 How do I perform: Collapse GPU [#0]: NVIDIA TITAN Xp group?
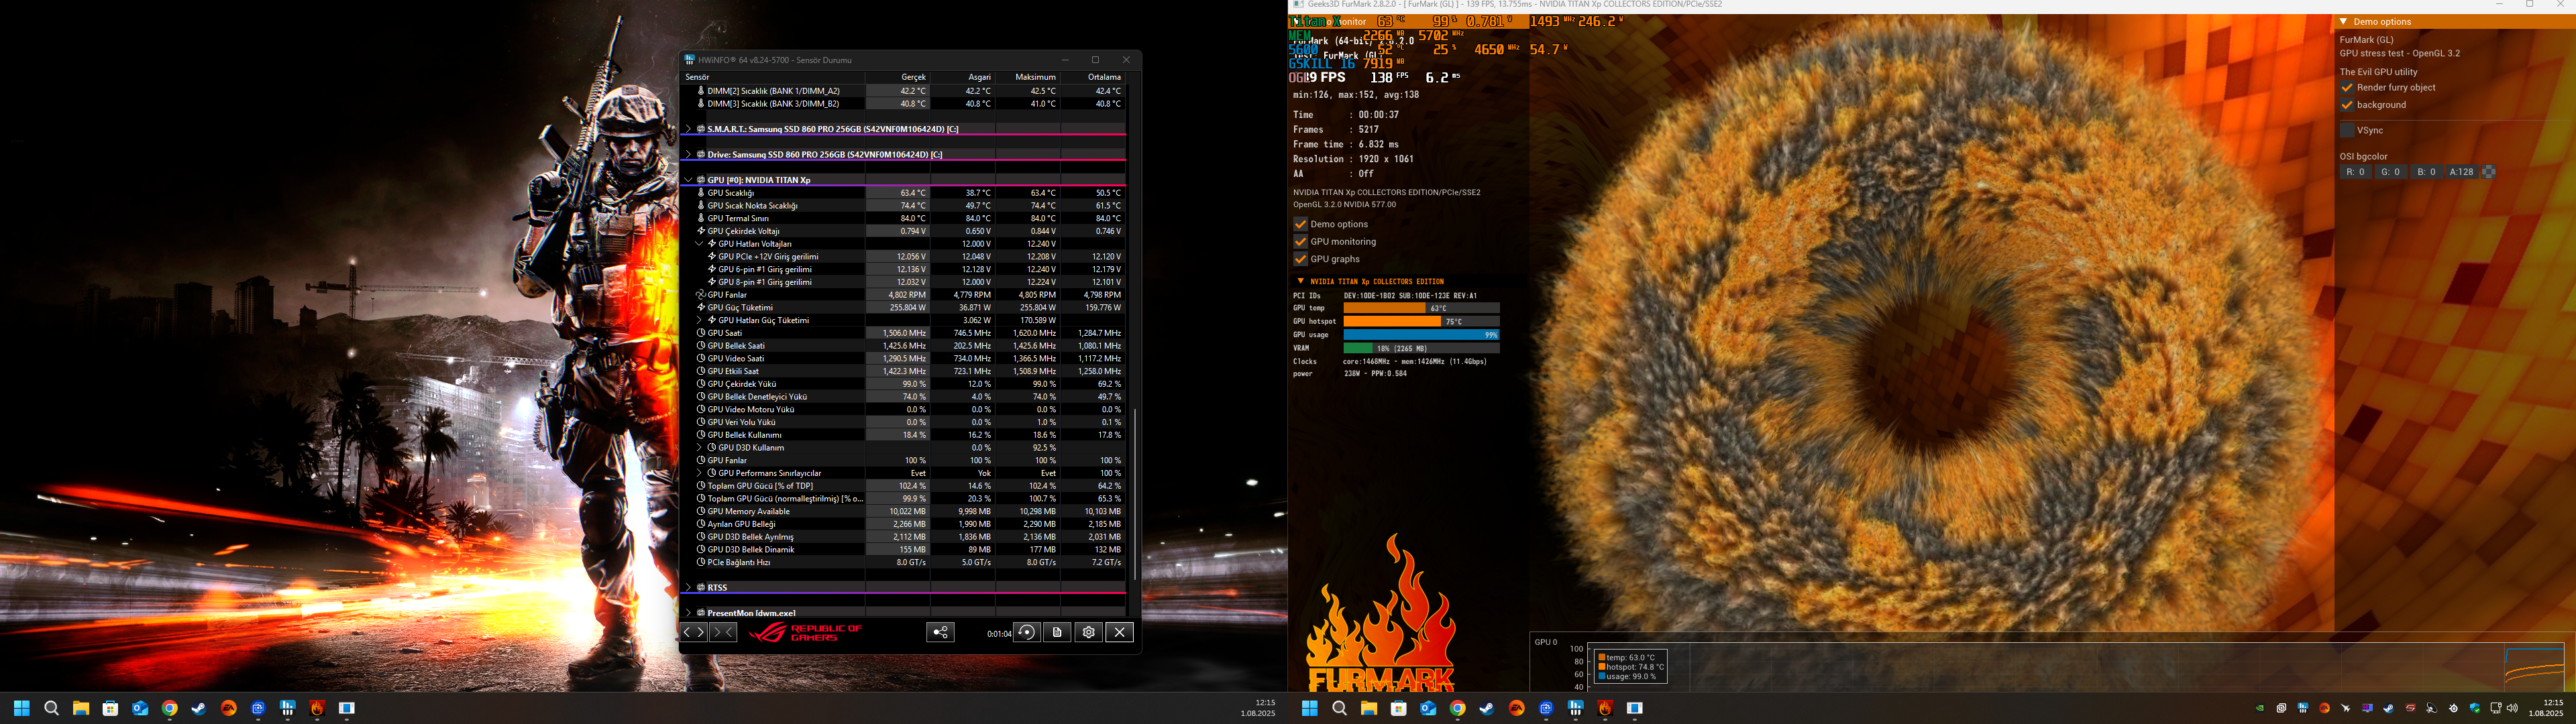[688, 180]
